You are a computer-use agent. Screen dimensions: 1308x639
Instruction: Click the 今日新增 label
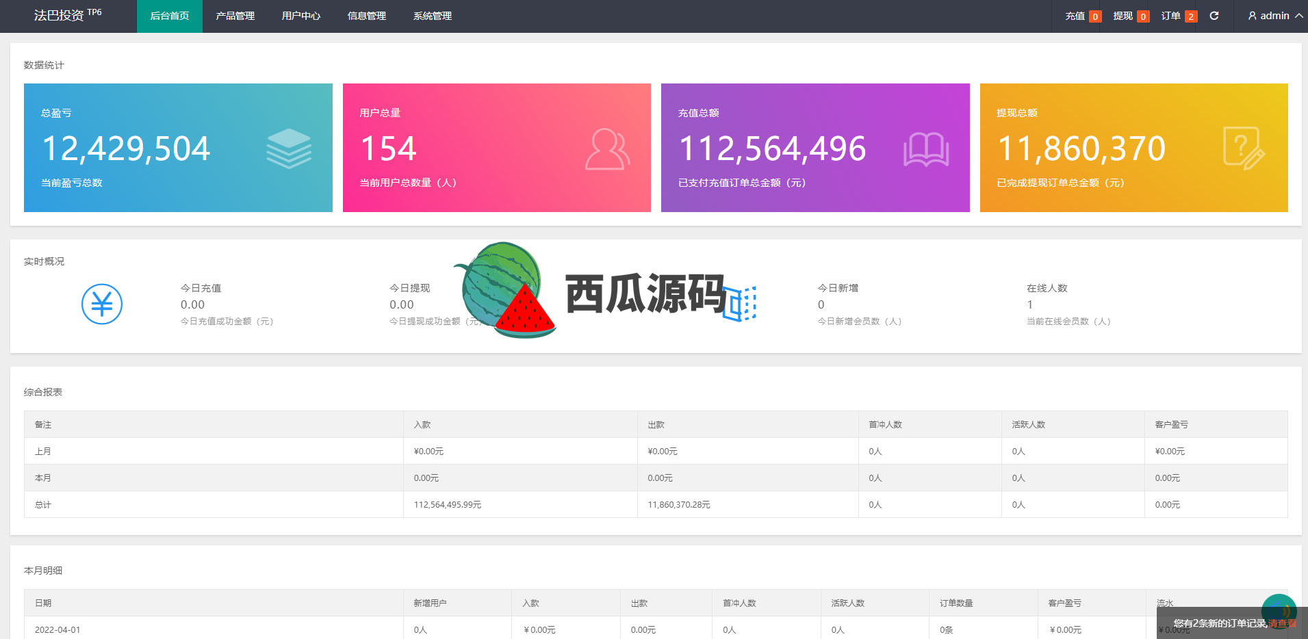pyautogui.click(x=838, y=288)
